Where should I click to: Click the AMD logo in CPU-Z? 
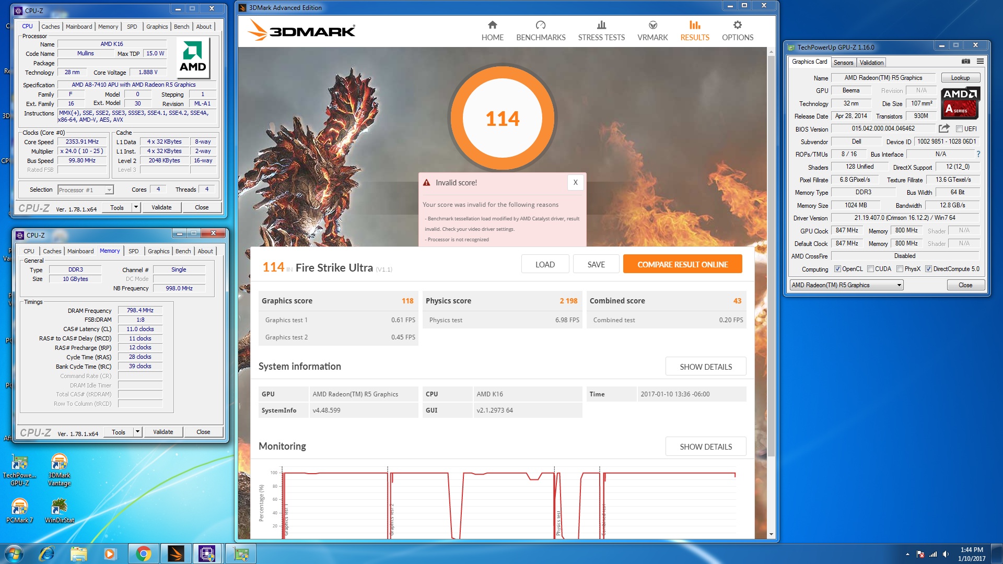pyautogui.click(x=193, y=57)
